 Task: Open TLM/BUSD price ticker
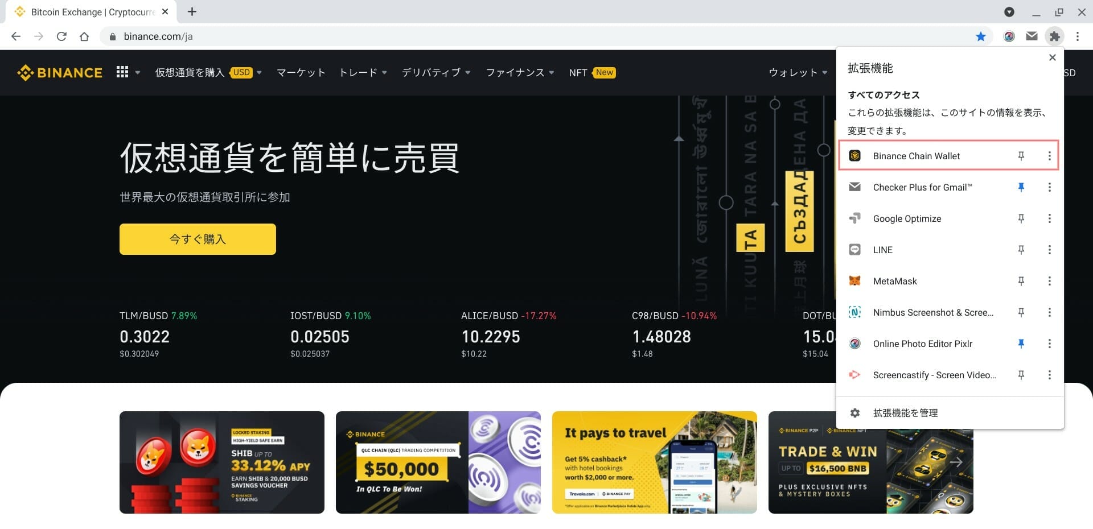click(x=158, y=334)
